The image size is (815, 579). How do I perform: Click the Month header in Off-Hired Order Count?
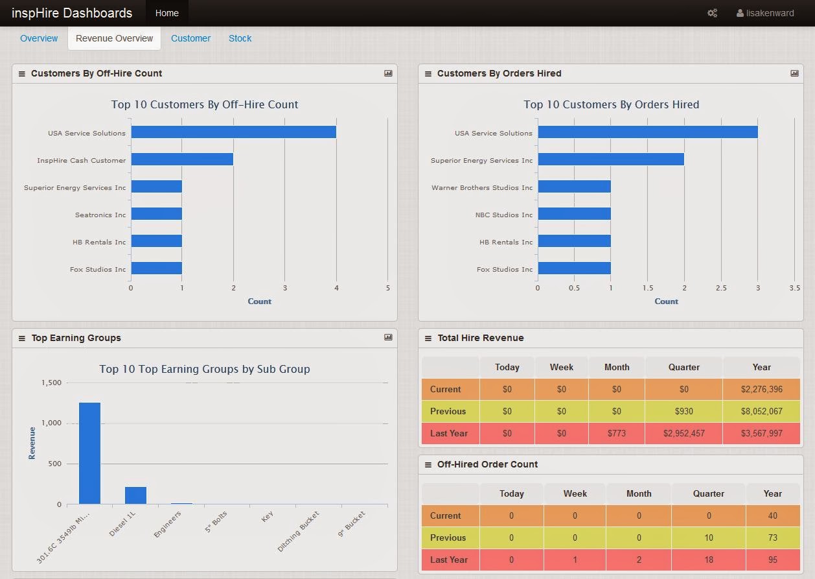click(x=639, y=493)
